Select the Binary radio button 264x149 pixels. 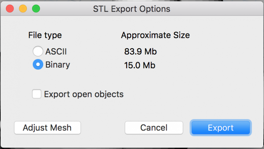[x=38, y=65]
